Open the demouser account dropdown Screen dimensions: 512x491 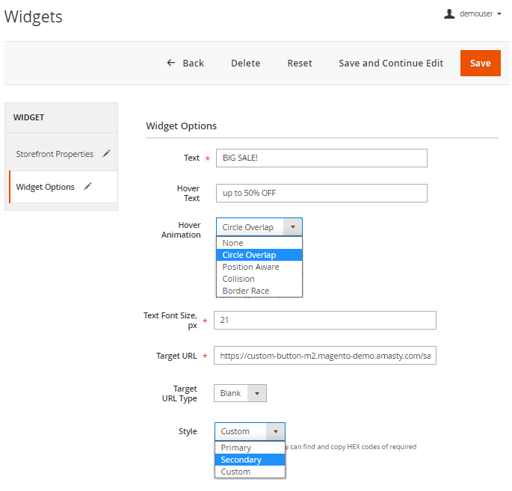point(480,13)
